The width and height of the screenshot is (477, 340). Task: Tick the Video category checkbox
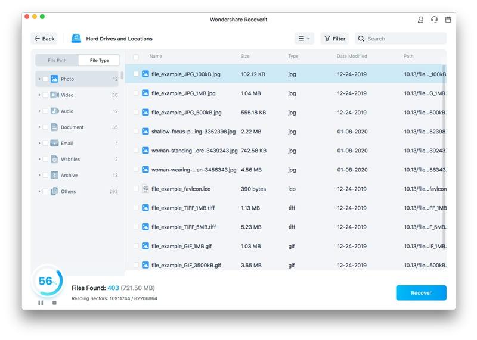45,95
